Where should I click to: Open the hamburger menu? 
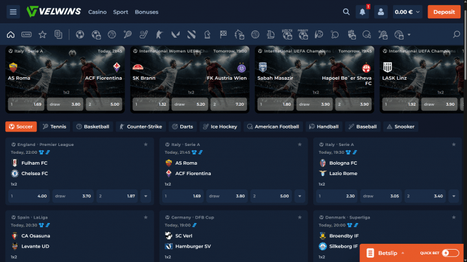13,12
